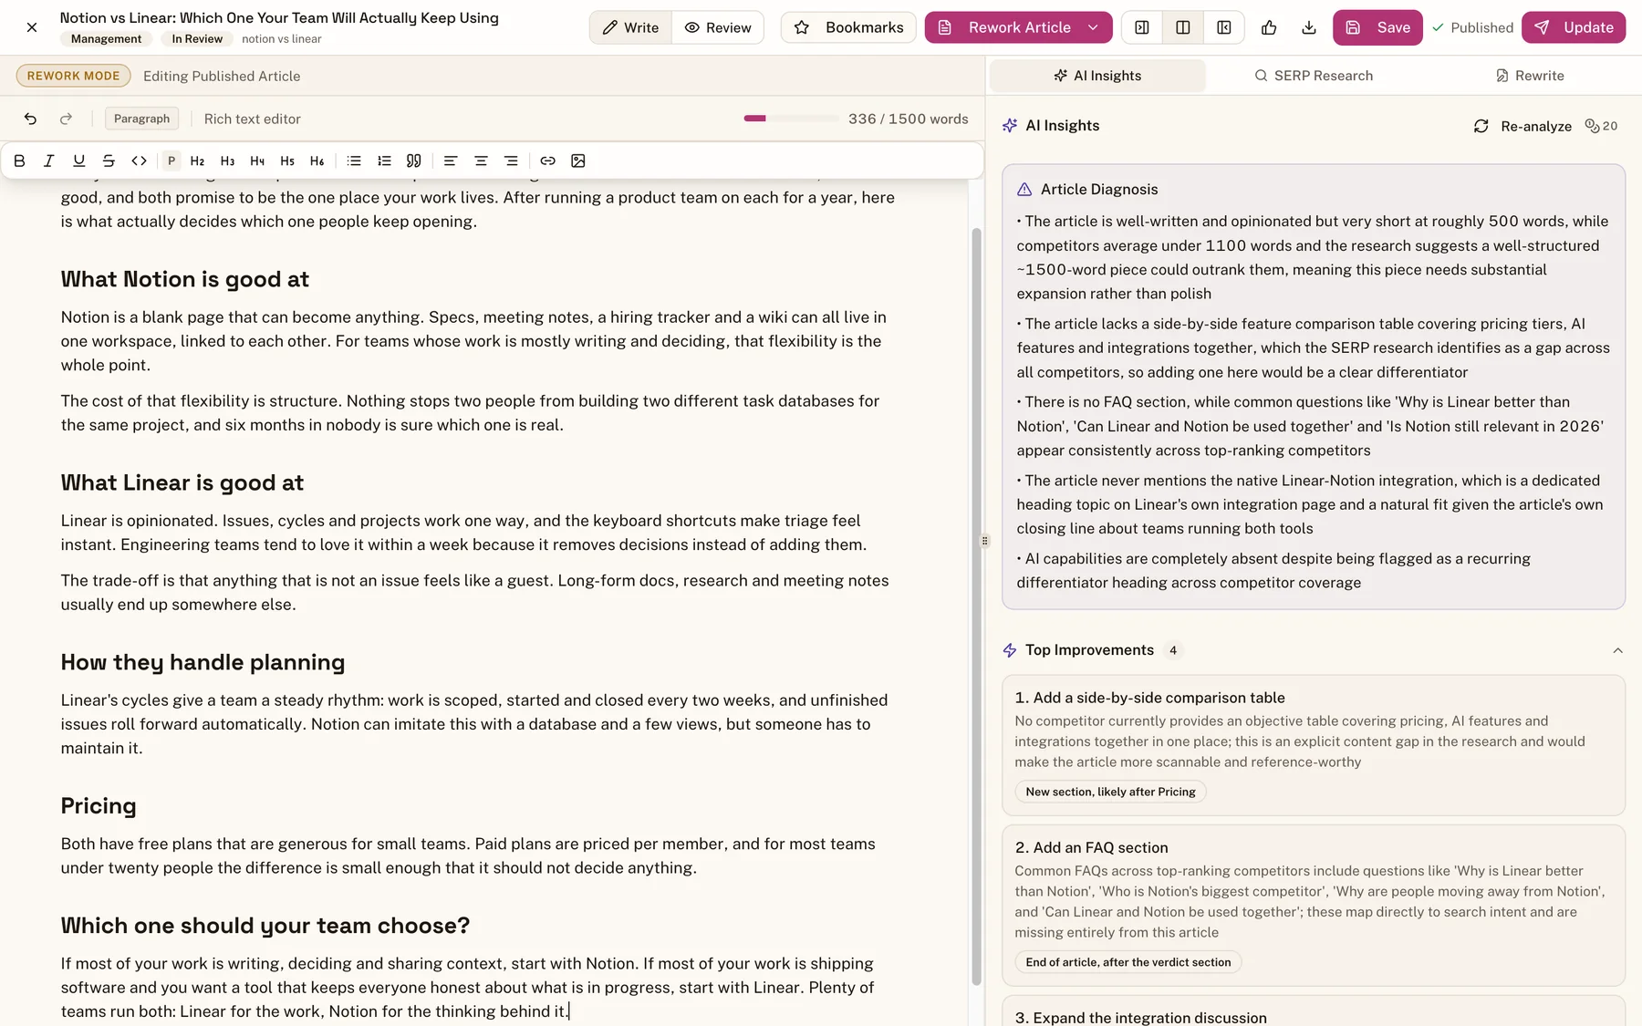
Task: Open the Paragraph block type selector
Action: (x=141, y=119)
